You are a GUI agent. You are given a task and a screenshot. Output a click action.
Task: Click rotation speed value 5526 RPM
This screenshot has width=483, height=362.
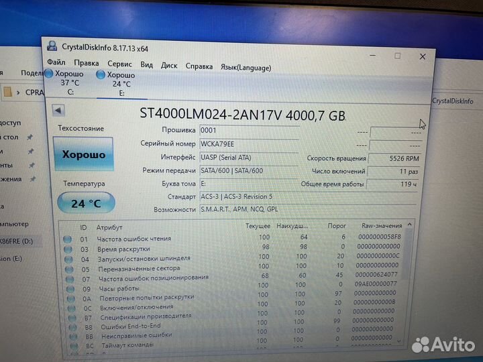pos(394,158)
